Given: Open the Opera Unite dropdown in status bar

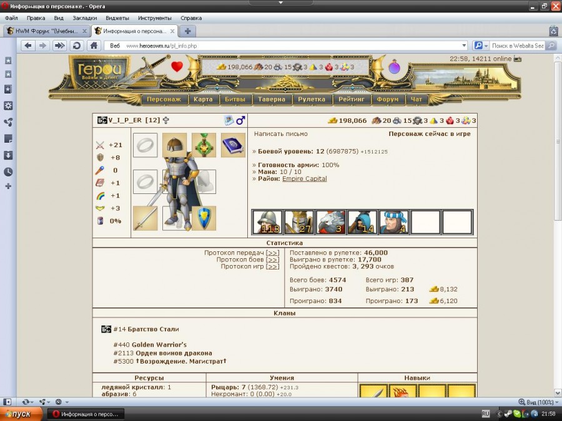Looking at the screenshot, I should click(44, 402).
